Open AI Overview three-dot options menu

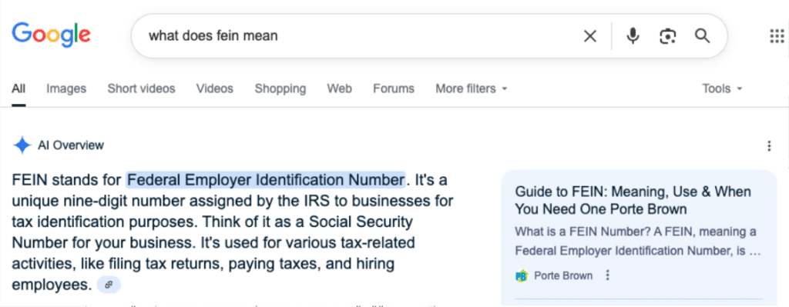click(768, 145)
